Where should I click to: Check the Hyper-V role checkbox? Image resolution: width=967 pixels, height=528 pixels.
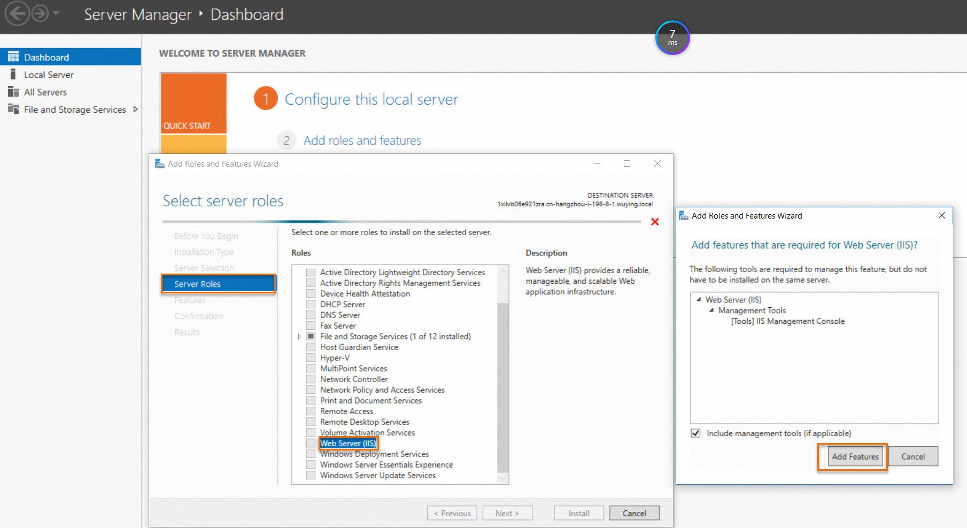pos(311,358)
